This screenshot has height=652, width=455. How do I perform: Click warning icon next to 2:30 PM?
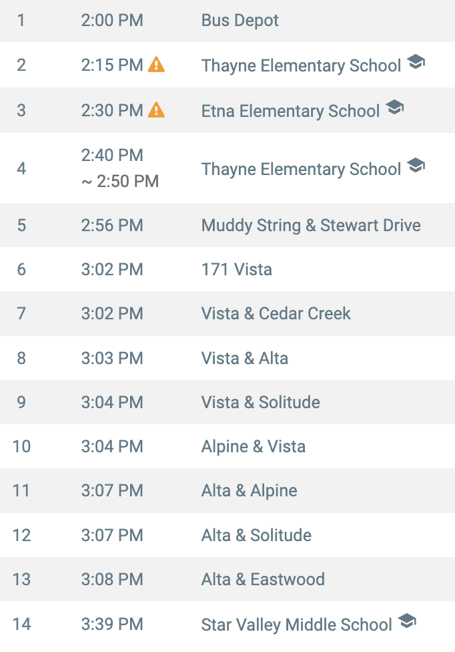pos(157,110)
